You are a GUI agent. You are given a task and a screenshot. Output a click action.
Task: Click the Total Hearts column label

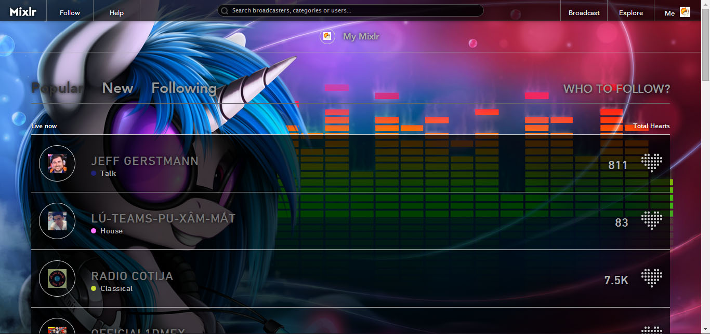click(651, 126)
